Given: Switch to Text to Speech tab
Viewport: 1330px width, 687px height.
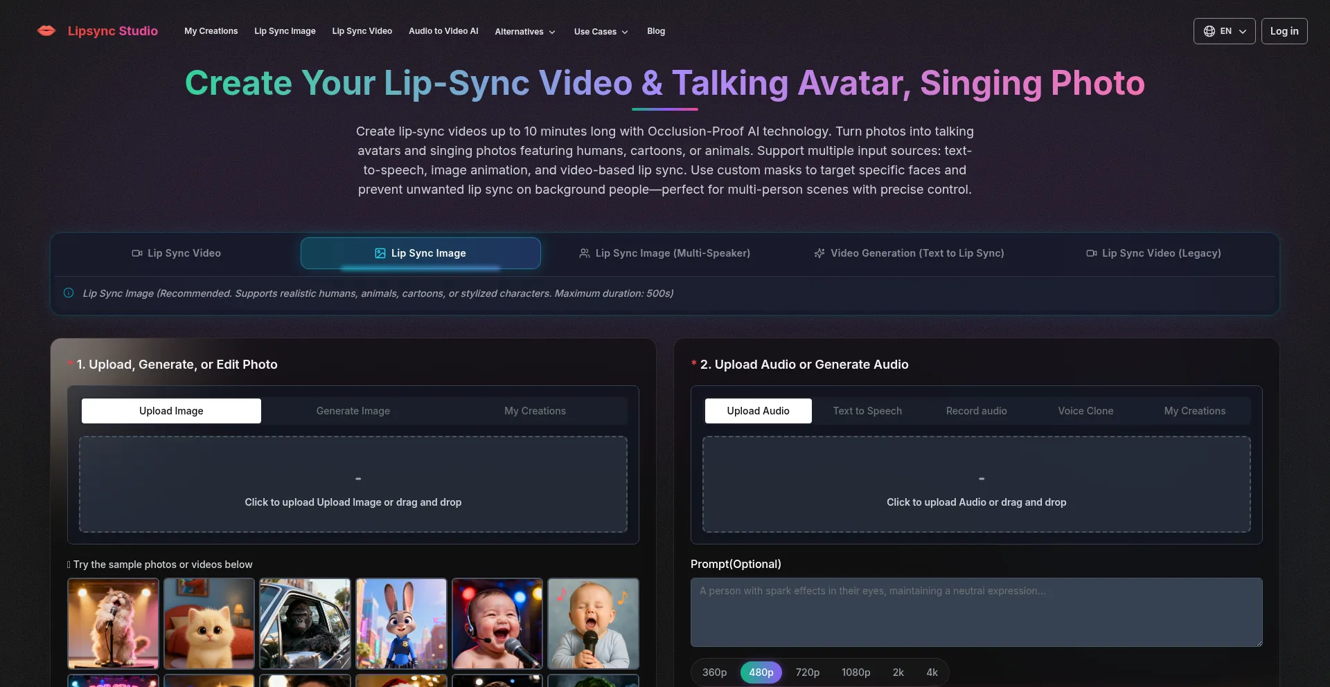Looking at the screenshot, I should [867, 411].
